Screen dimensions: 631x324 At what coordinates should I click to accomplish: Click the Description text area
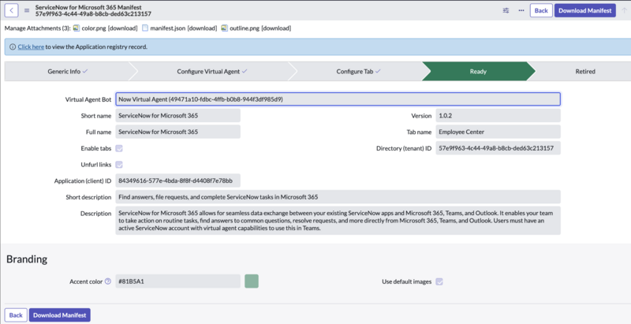pyautogui.click(x=338, y=221)
